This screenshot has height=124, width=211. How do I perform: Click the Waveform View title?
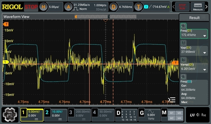coord(16,17)
